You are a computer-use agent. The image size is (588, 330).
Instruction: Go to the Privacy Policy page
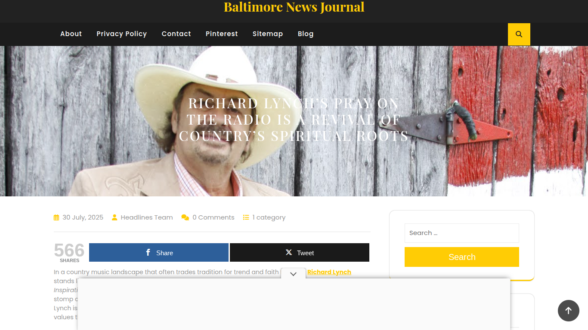[x=121, y=34]
